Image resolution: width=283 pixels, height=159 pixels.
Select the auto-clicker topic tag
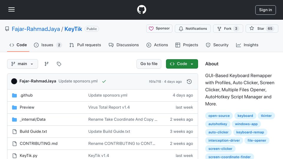tap(218, 132)
